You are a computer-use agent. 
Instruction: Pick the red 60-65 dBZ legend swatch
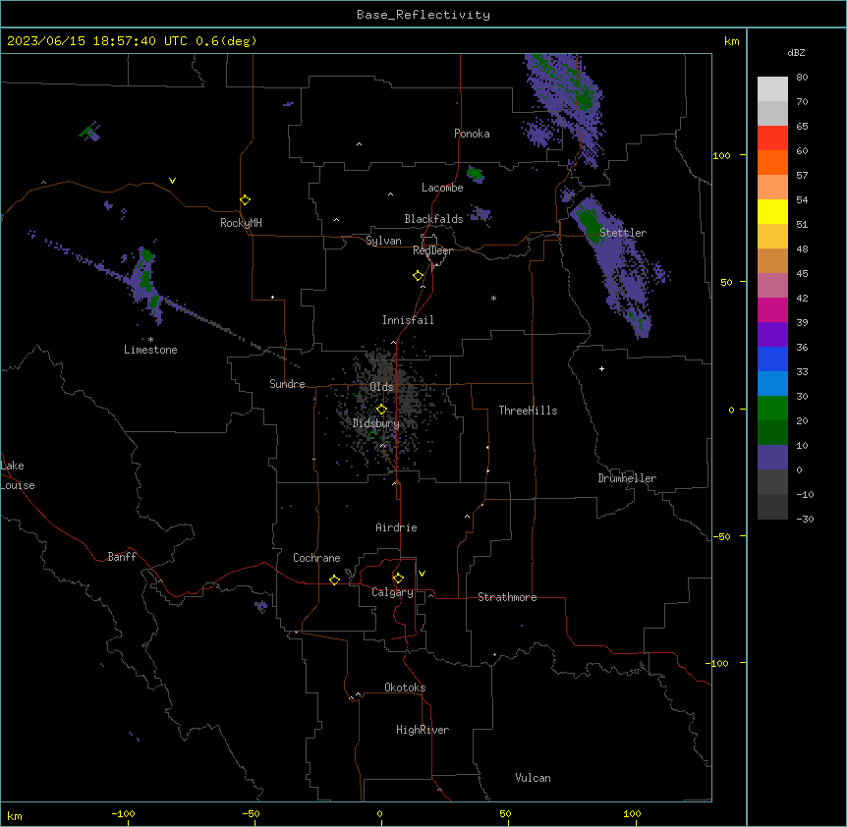tap(772, 138)
